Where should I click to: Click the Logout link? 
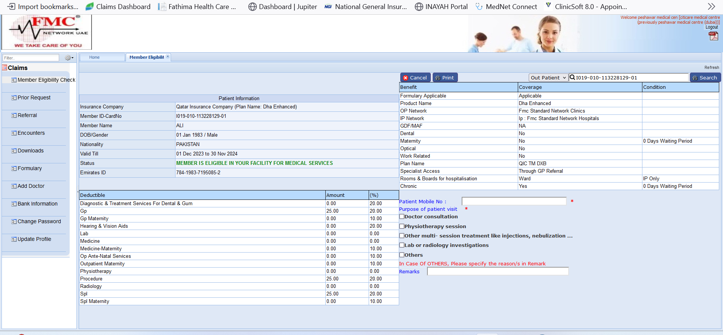click(x=711, y=27)
